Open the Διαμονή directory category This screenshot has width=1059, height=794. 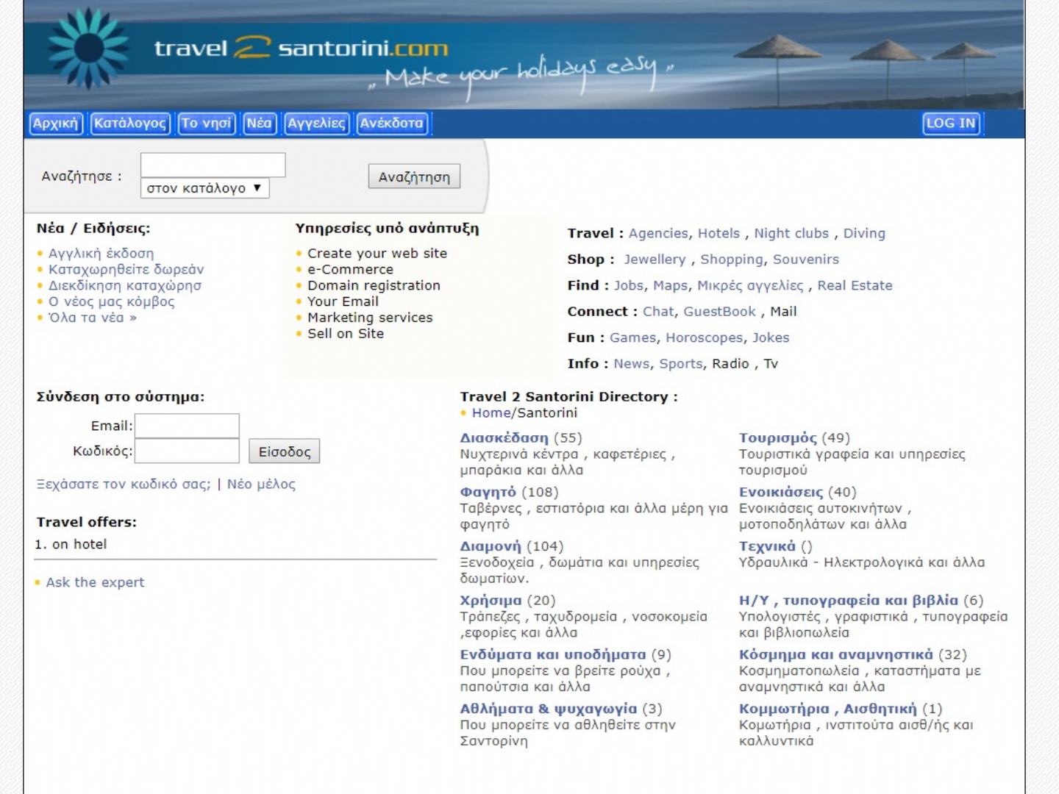coord(491,547)
